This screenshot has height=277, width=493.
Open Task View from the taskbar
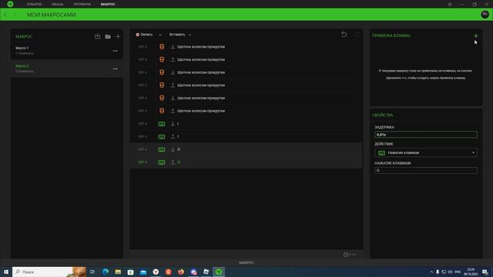click(92, 272)
